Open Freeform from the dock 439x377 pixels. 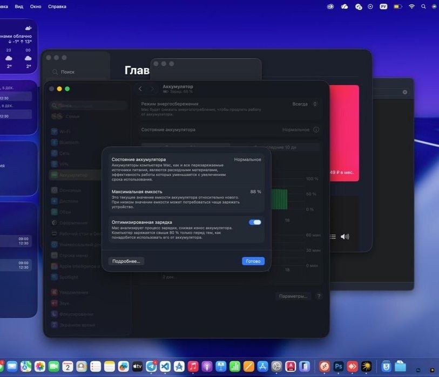[123, 366]
